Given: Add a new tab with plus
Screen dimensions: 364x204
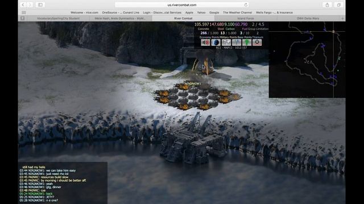Looking at the screenshot, I should coord(342,18).
